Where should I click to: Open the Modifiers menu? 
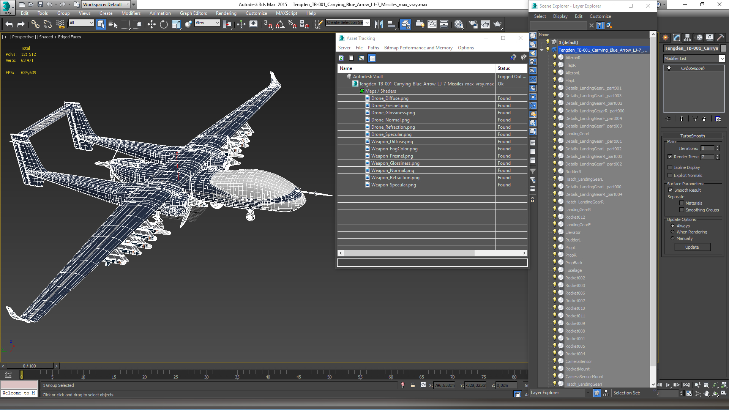pyautogui.click(x=131, y=13)
